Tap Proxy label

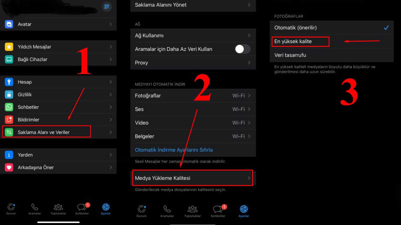(x=141, y=62)
